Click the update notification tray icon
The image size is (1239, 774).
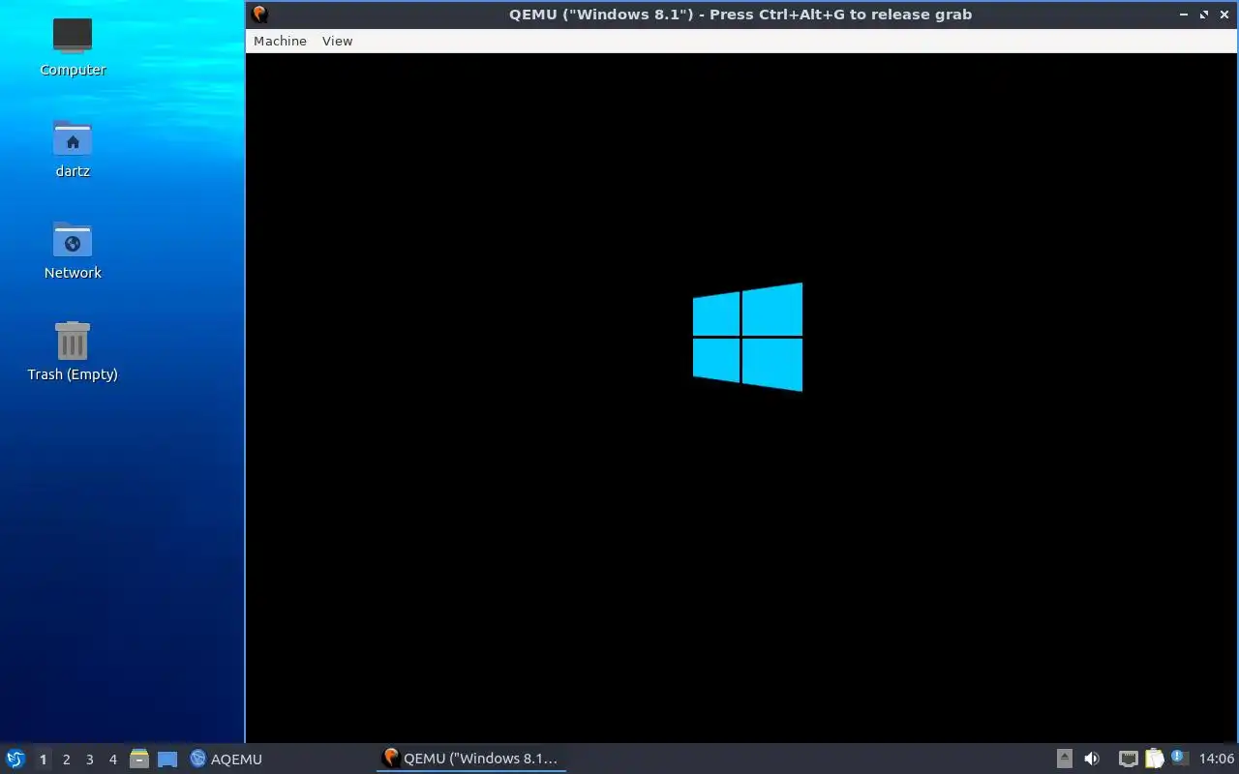1178,758
